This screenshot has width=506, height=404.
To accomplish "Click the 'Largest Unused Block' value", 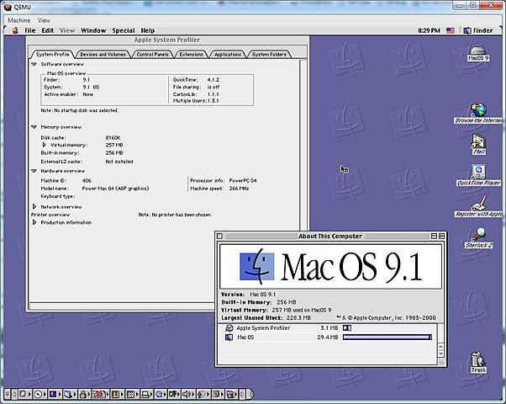I will point(298,318).
